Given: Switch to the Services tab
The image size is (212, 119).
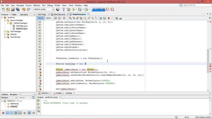Looking at the screenshot, I should pyautogui.click(x=24, y=15).
